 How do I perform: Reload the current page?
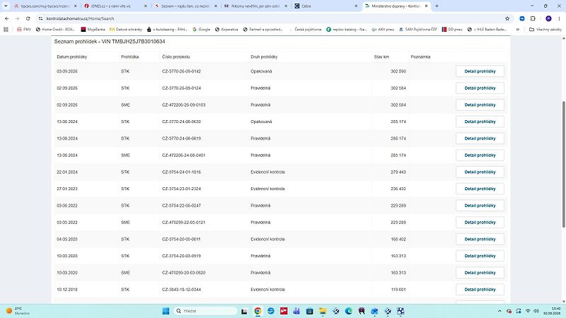[x=28, y=18]
